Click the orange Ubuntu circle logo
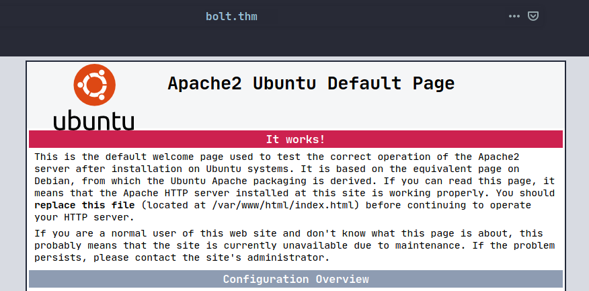 tap(93, 85)
